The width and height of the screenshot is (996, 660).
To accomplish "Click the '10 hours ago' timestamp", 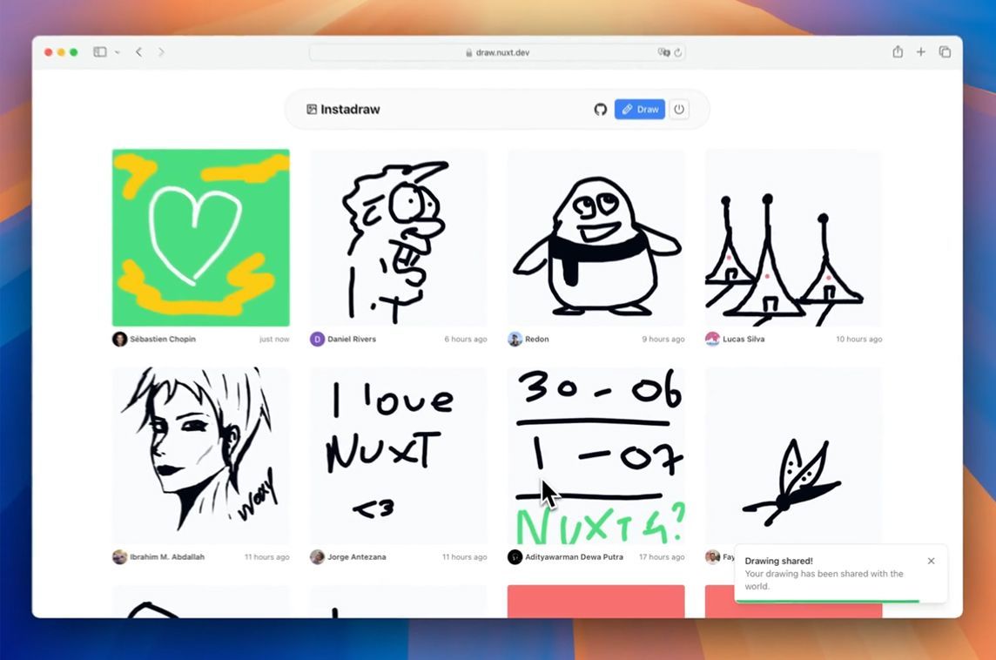I will click(858, 340).
